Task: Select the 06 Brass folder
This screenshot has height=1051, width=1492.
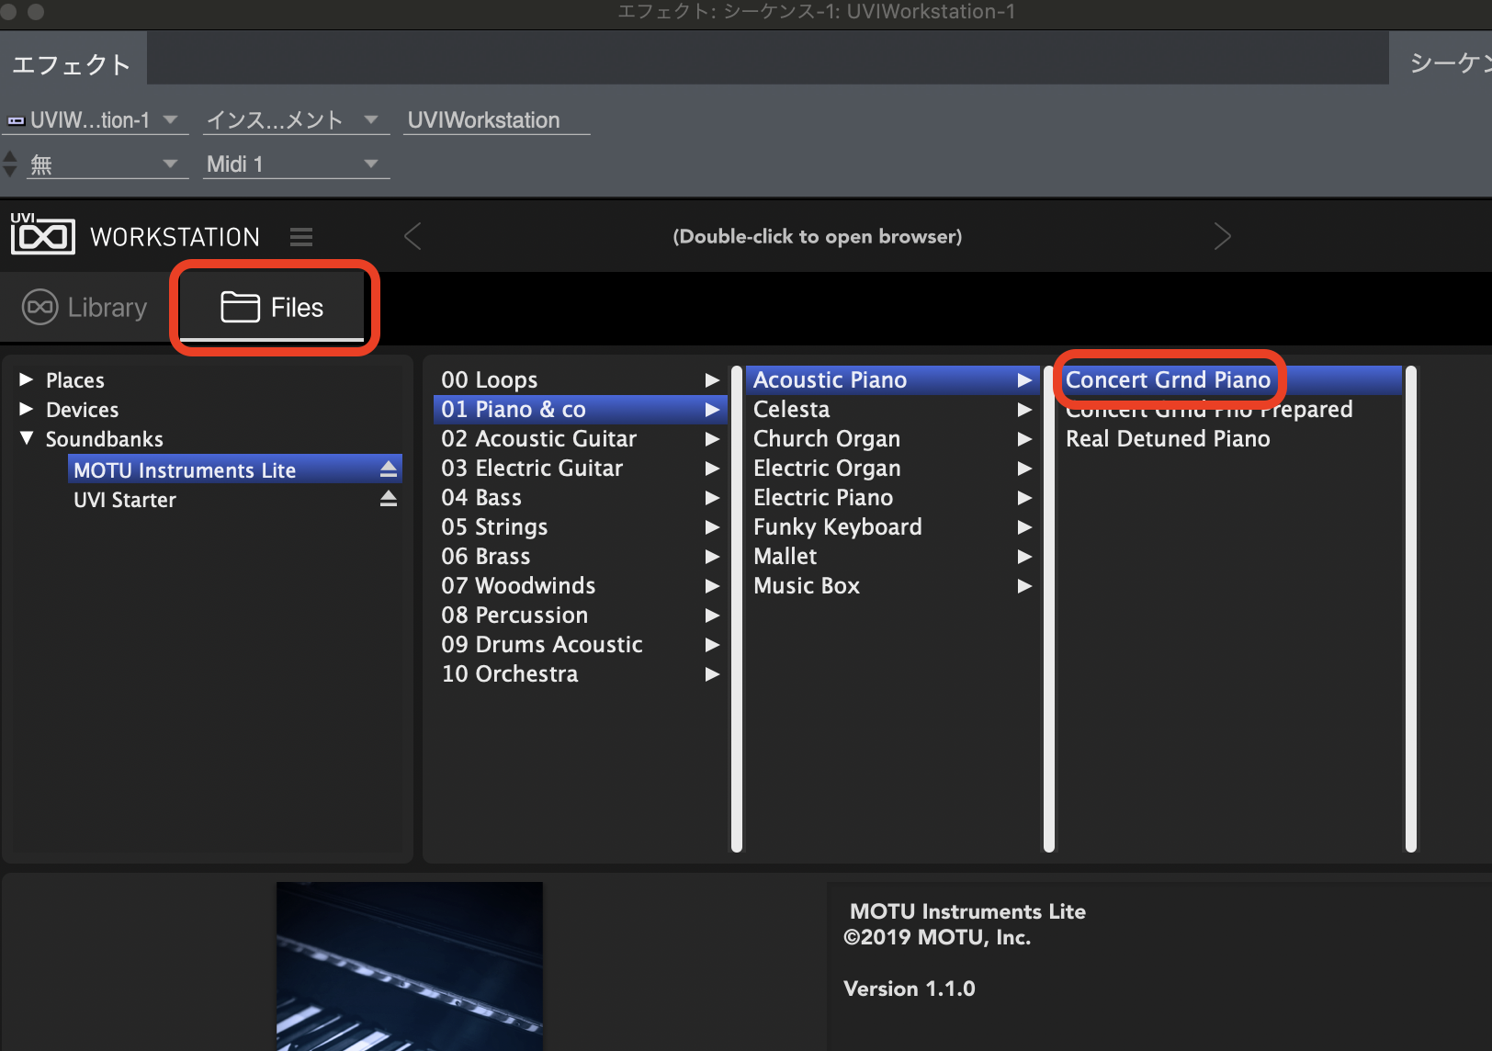Action: (x=580, y=556)
